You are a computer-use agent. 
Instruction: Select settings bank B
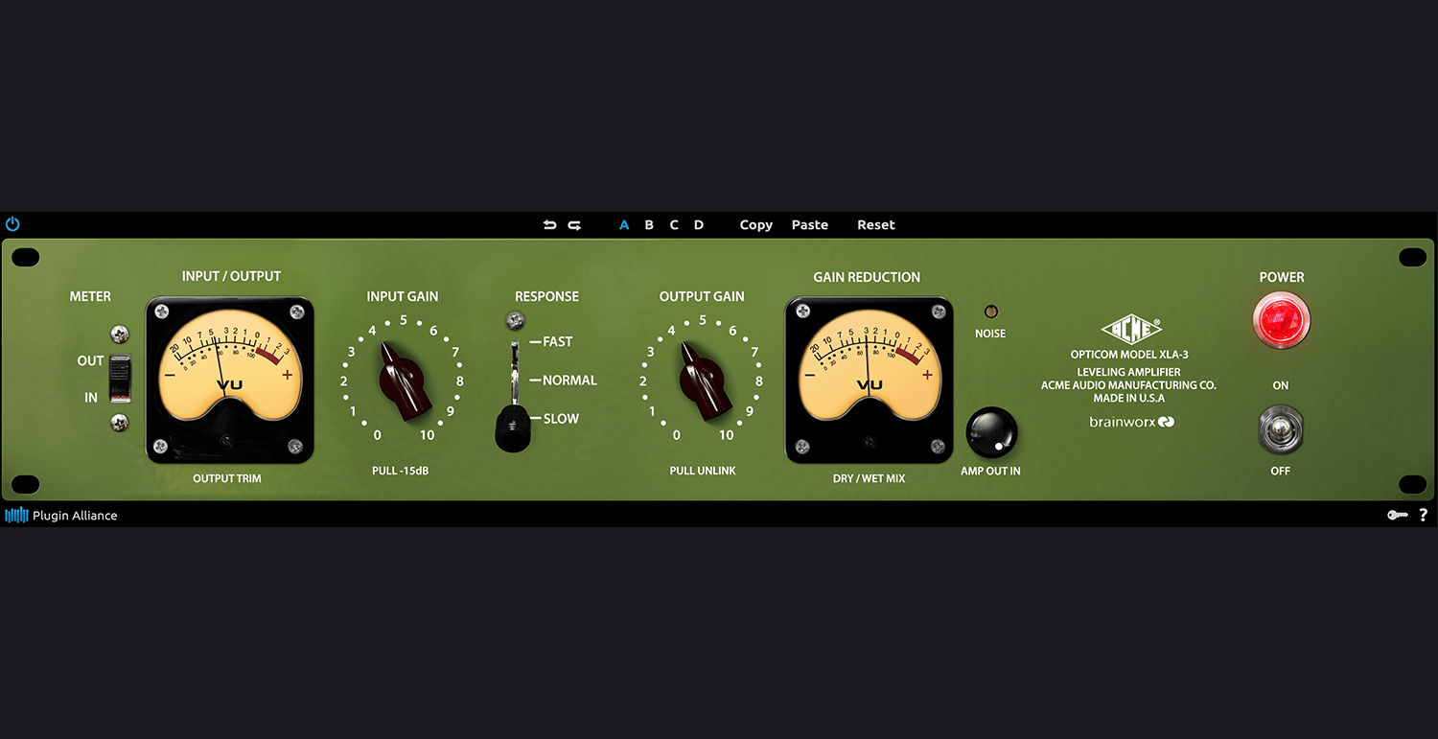(649, 225)
